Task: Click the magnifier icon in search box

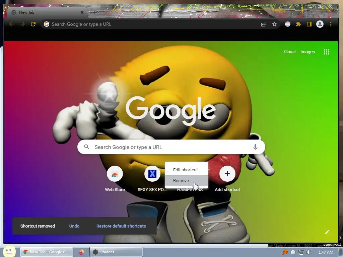Action: point(87,147)
